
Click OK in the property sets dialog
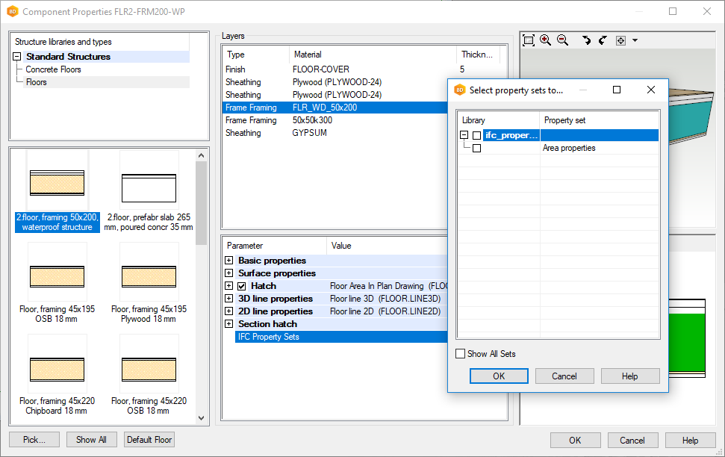499,376
